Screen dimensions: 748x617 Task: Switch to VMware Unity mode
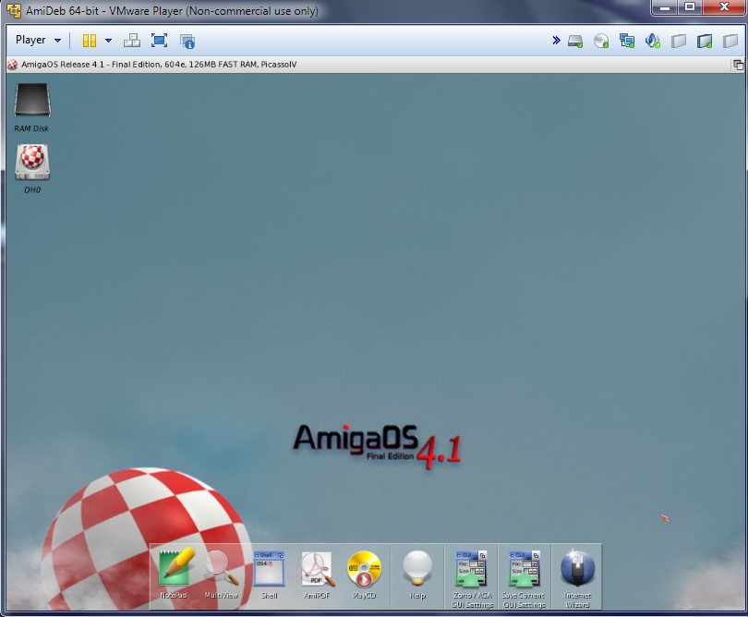[x=187, y=41]
